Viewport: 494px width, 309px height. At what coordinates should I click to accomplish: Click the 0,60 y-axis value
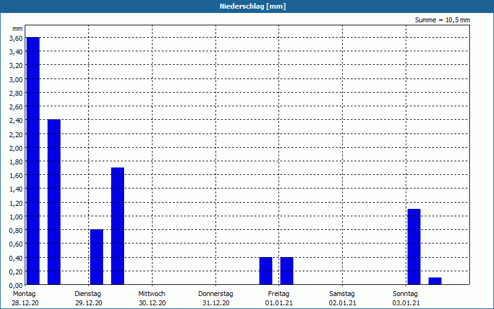tap(16, 244)
